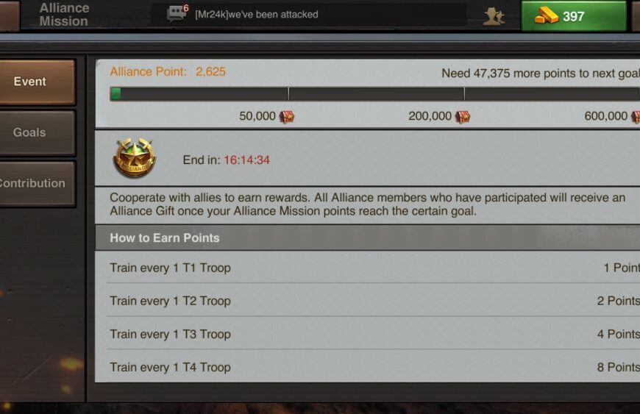Tap the gold bars icon
The width and height of the screenshot is (640, 414).
click(x=547, y=16)
